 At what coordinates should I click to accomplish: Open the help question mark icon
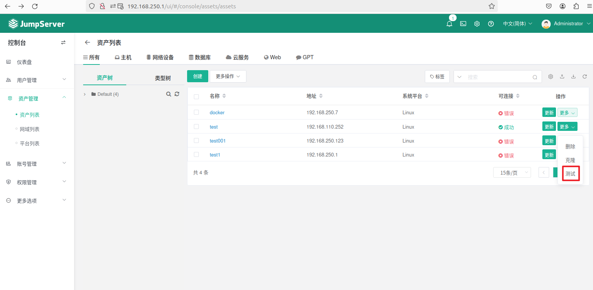[491, 24]
